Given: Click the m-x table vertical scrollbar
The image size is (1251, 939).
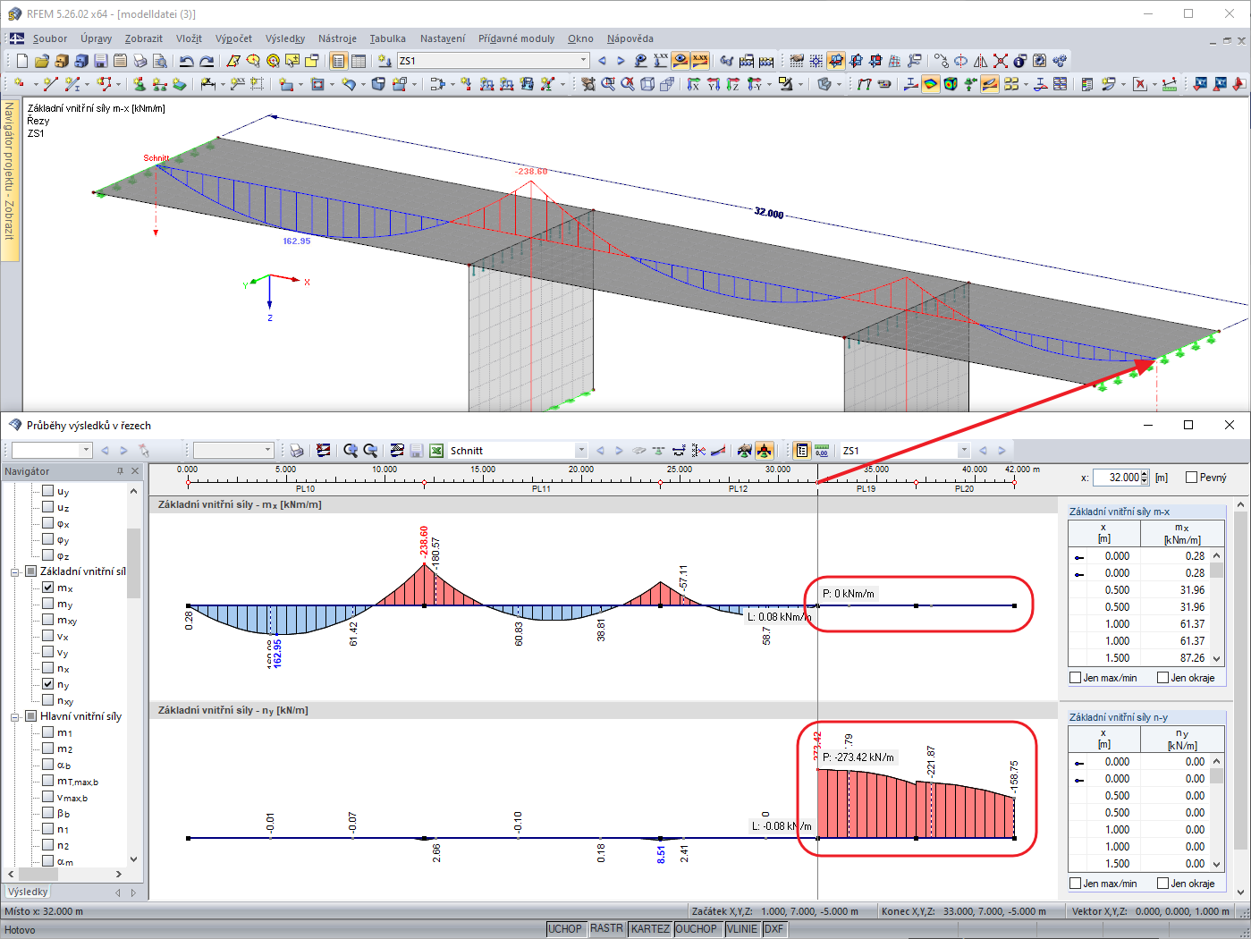Looking at the screenshot, I should coord(1217,607).
